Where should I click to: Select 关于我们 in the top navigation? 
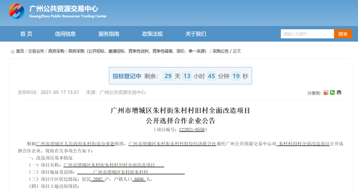[x=196, y=34]
